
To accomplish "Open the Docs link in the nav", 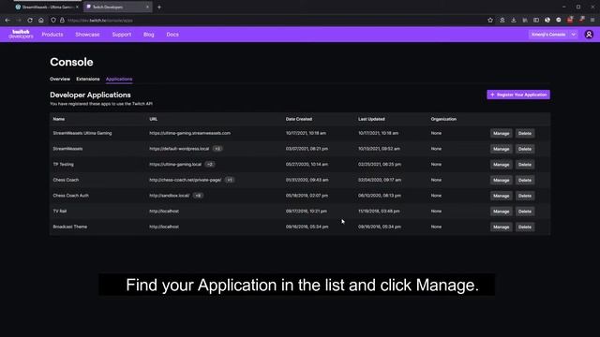I will coord(172,35).
